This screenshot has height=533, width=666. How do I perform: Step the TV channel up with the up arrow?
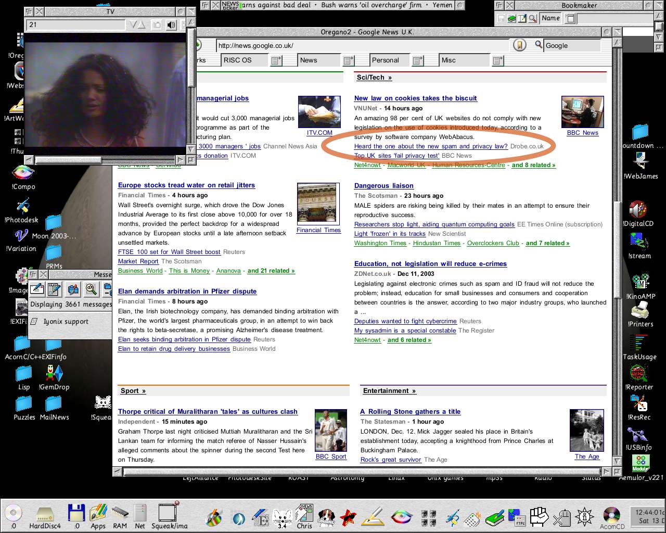point(142,25)
